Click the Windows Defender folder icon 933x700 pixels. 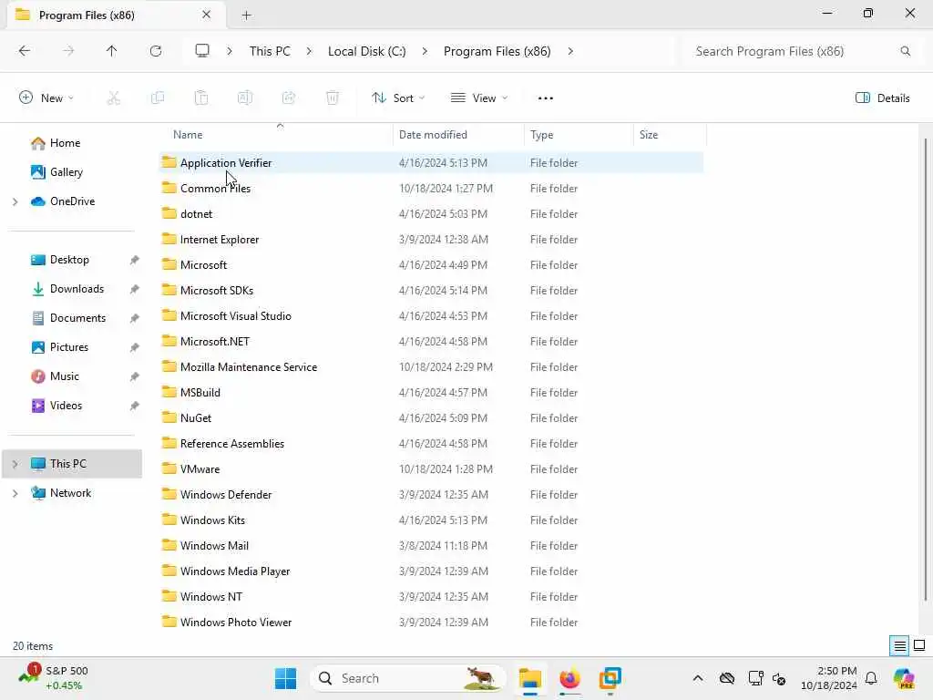pyautogui.click(x=169, y=494)
